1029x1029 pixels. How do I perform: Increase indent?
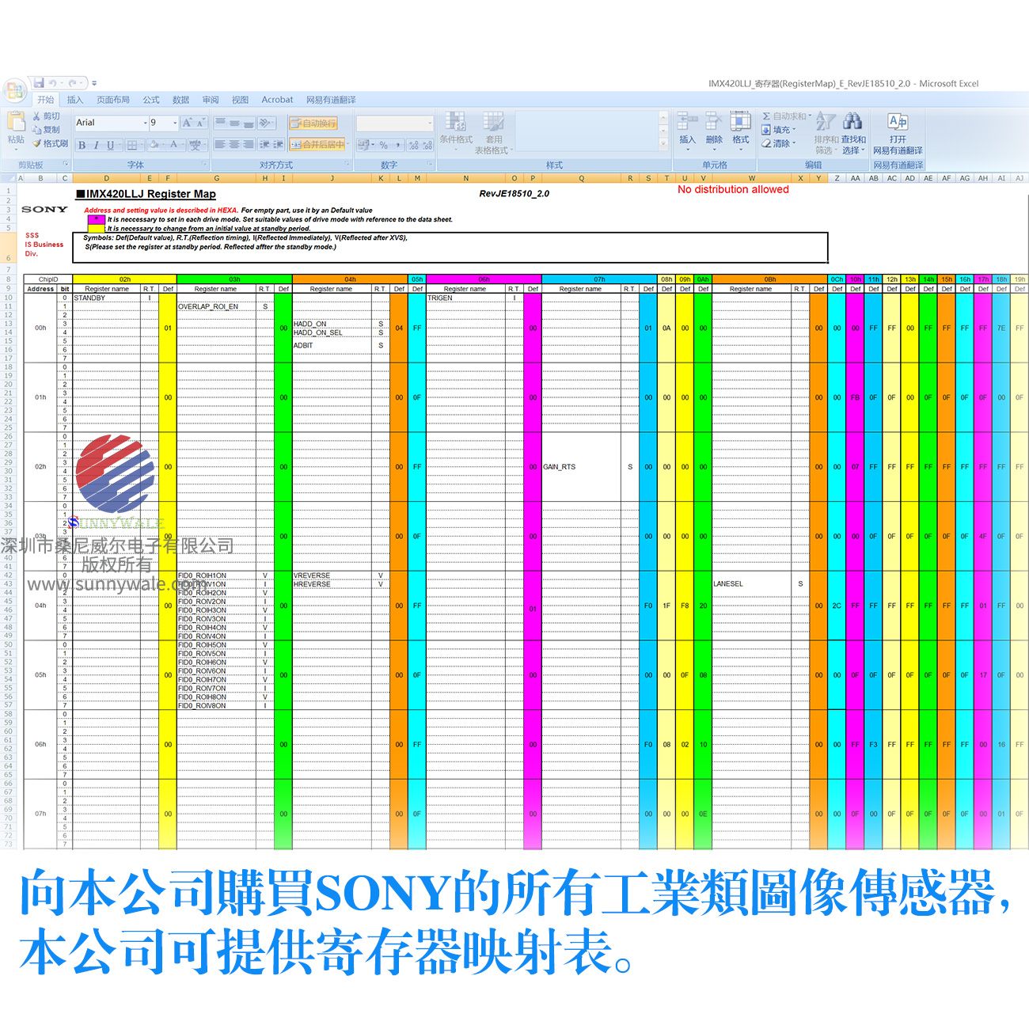click(278, 145)
